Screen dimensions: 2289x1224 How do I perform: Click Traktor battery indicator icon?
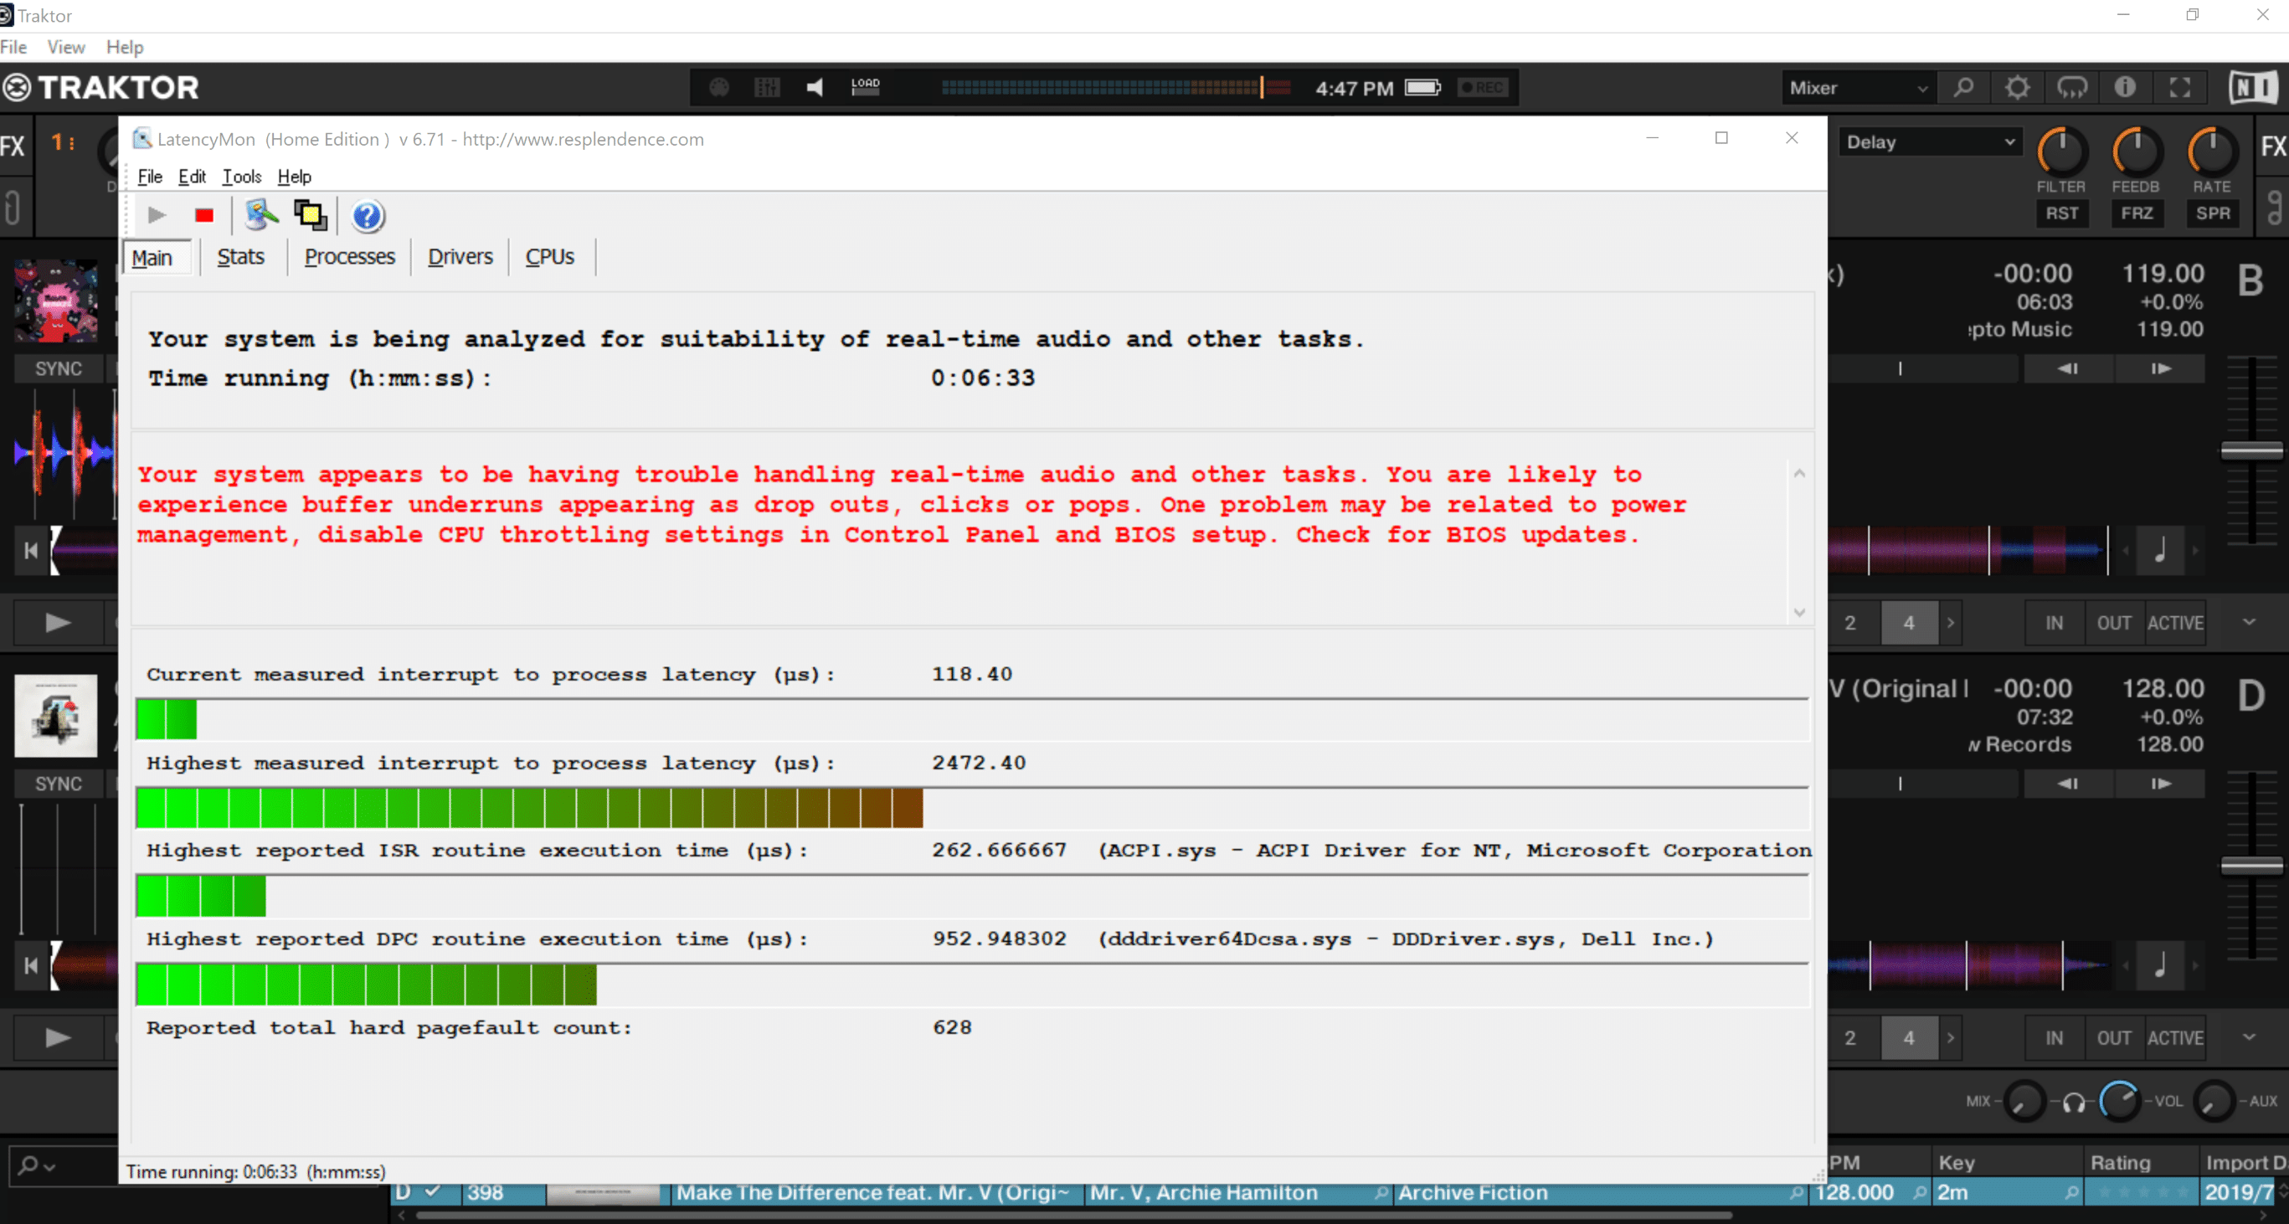(1422, 87)
